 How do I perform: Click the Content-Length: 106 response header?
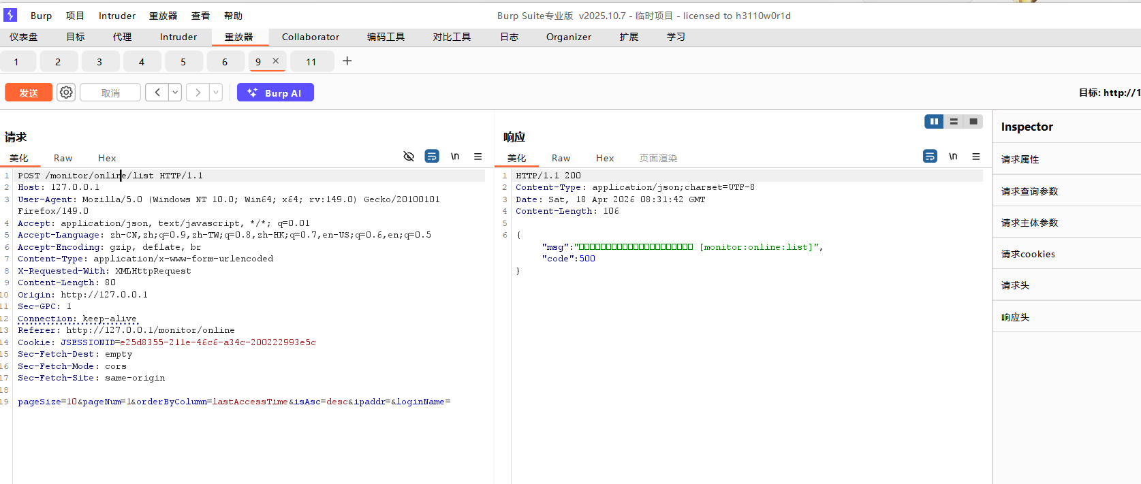tap(567, 211)
